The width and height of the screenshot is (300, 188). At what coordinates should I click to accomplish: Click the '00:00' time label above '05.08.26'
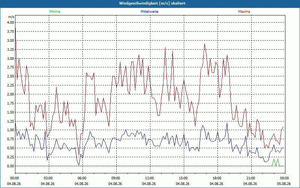[285, 178]
